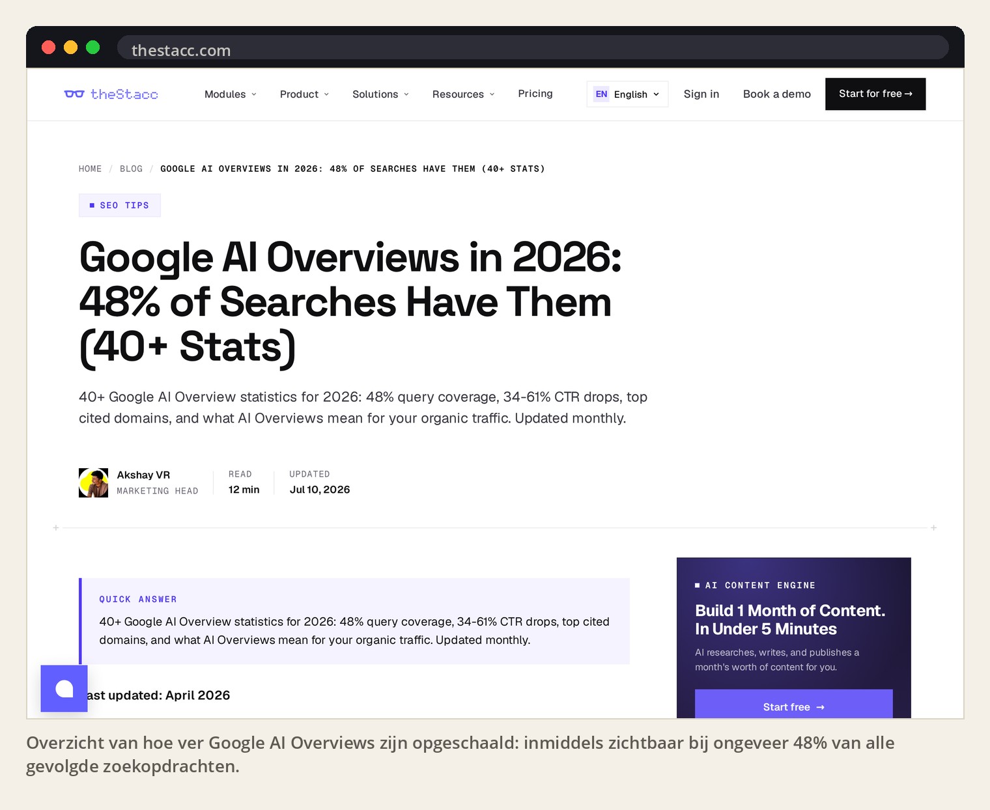The height and width of the screenshot is (810, 990).
Task: Go to HOME breadcrumb
Action: [x=91, y=169]
